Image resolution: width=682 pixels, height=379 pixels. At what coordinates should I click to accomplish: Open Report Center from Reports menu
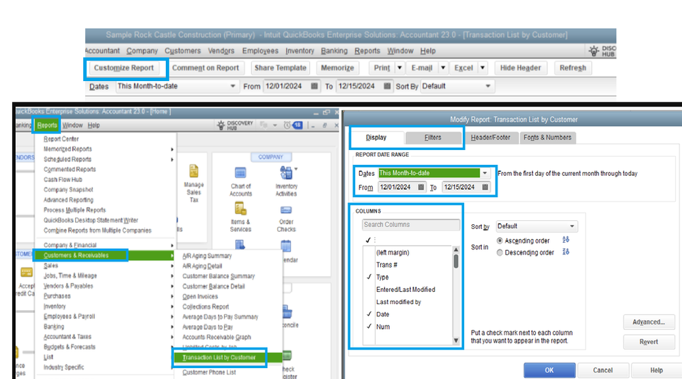(x=61, y=139)
